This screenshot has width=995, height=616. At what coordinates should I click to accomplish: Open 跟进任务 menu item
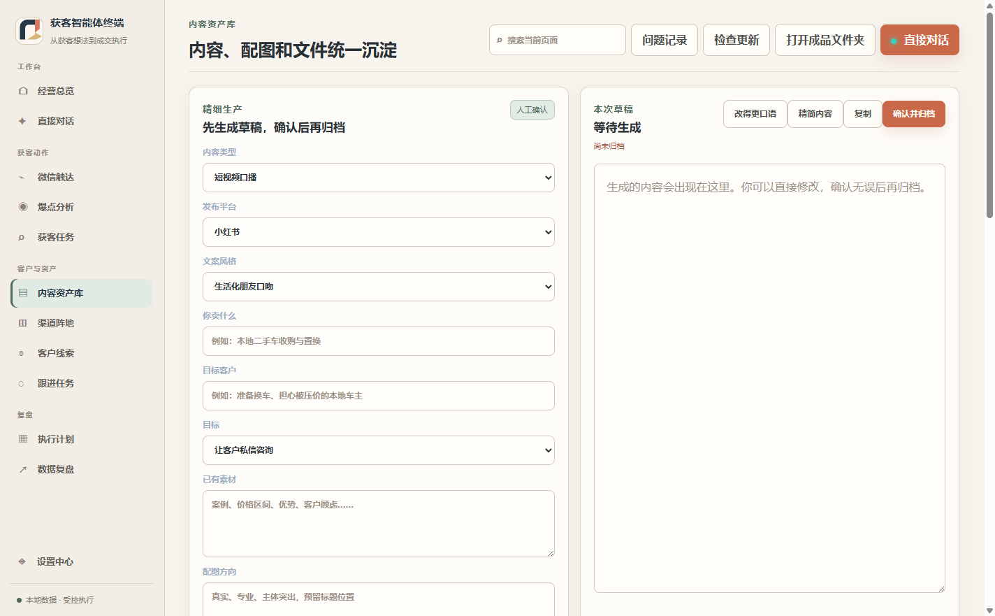tap(82, 383)
